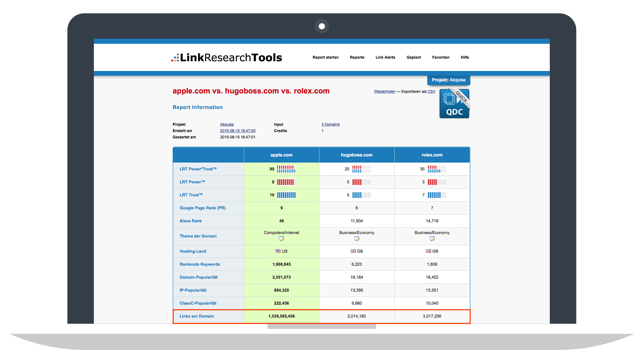
Task: Click the Projekt: Akquise tab
Action: pos(448,80)
